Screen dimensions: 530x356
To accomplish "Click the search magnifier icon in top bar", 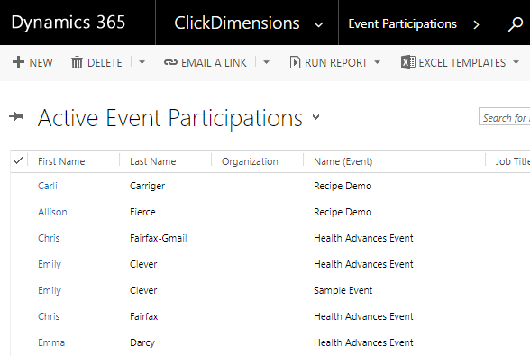I will click(516, 24).
